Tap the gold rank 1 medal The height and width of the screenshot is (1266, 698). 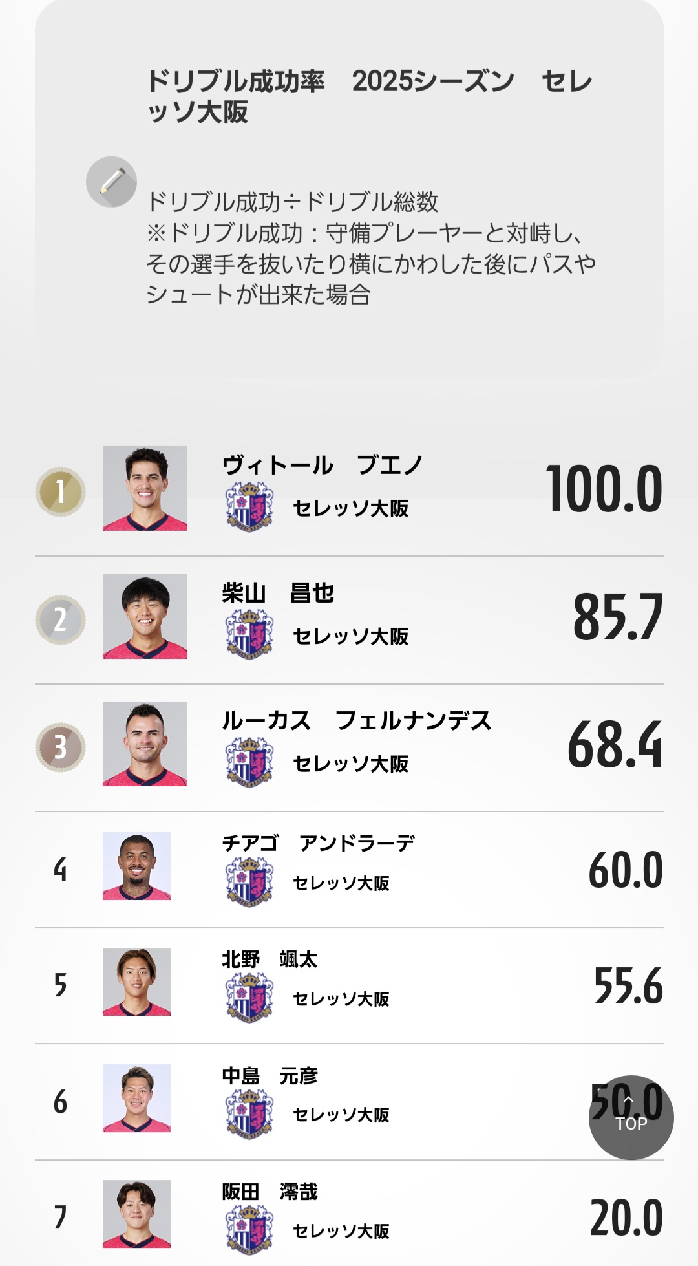click(x=60, y=492)
